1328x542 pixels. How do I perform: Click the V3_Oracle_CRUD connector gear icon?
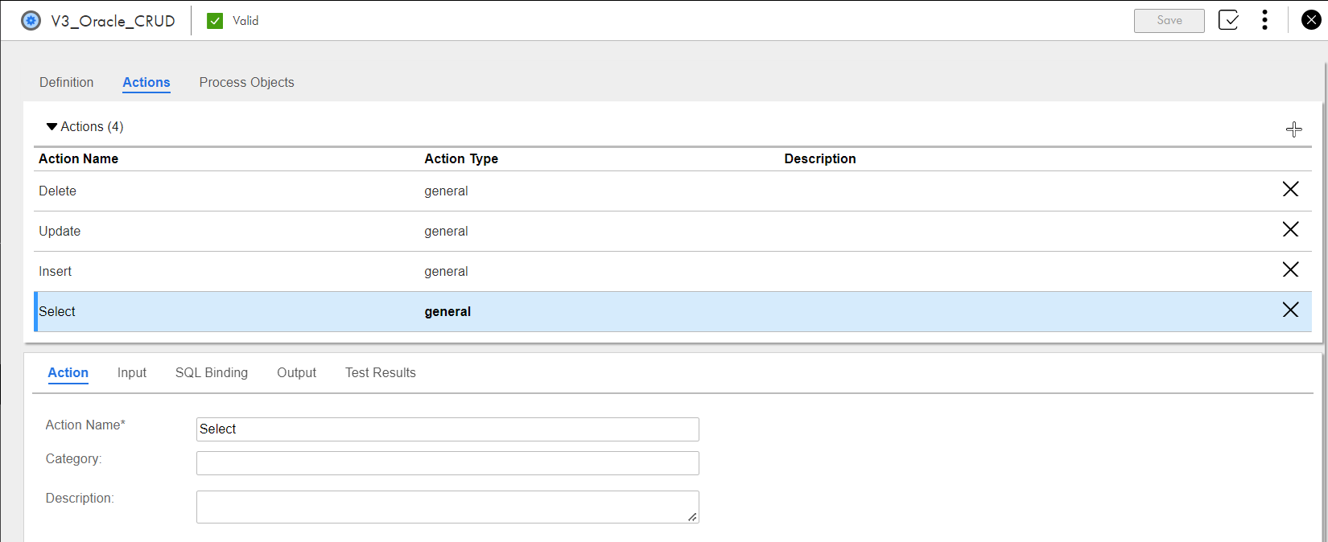click(31, 21)
